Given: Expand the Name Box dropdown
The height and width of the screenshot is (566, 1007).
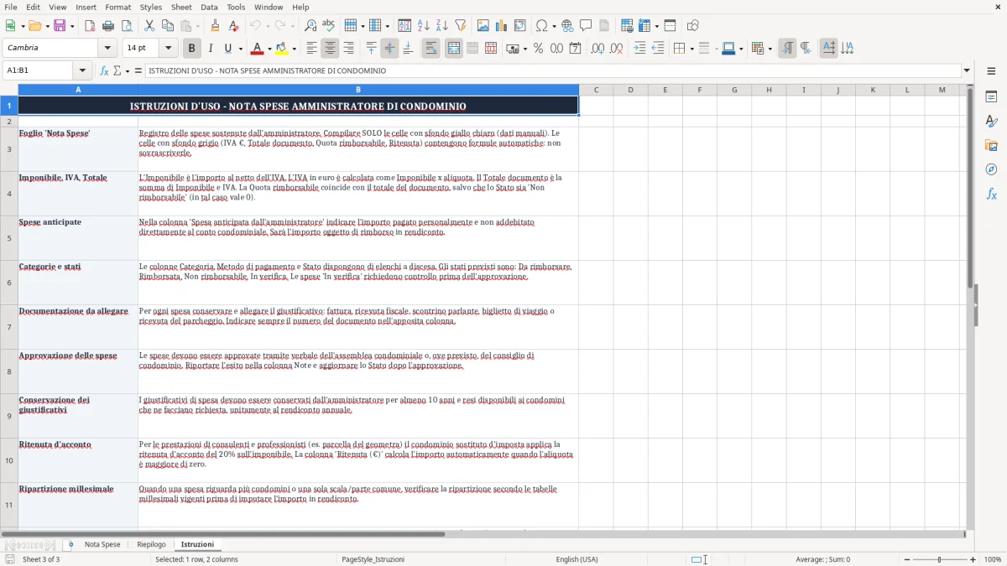Looking at the screenshot, I should click(82, 71).
